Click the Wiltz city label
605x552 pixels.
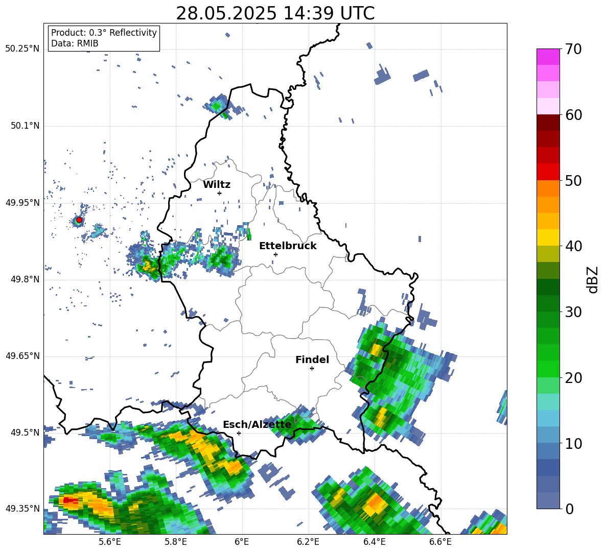[x=217, y=185]
